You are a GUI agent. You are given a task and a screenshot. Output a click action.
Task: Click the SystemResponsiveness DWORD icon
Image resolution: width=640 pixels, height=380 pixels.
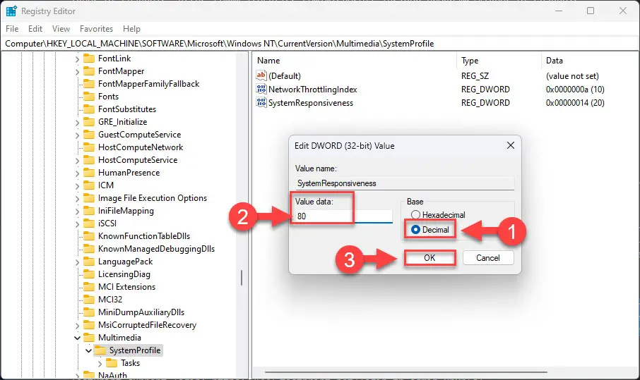point(261,102)
